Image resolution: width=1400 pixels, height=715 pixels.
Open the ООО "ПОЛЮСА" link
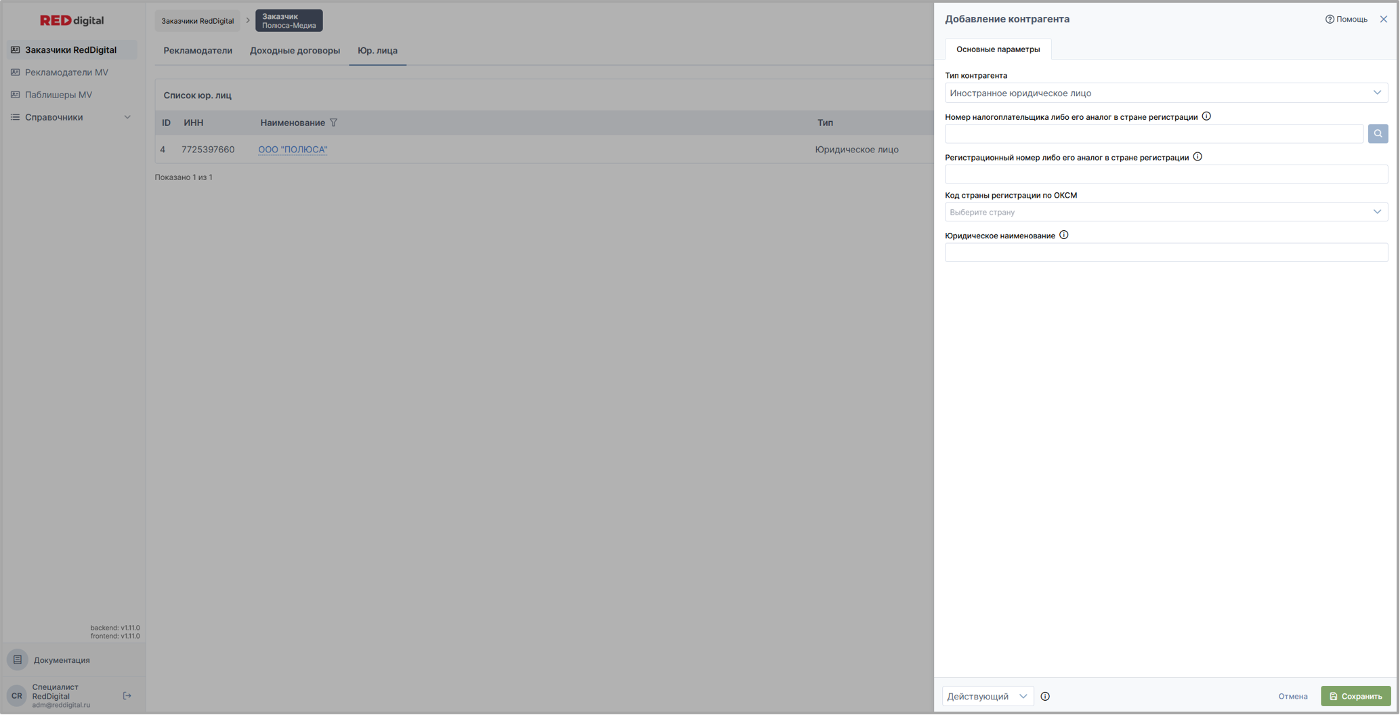[x=293, y=150]
